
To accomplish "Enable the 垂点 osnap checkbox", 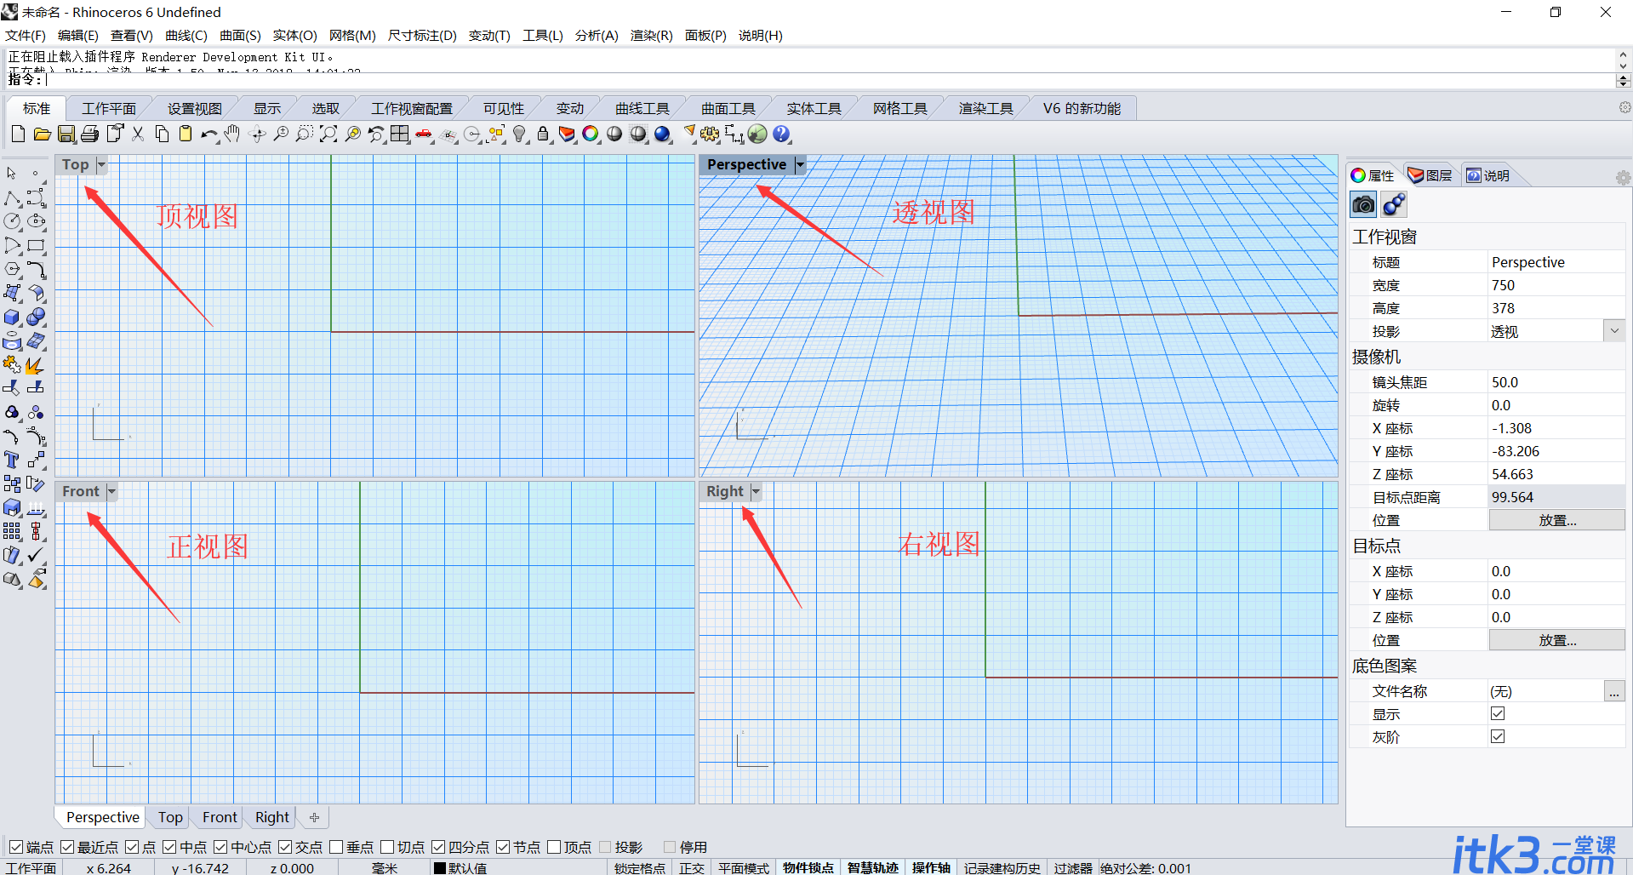I will tap(336, 847).
